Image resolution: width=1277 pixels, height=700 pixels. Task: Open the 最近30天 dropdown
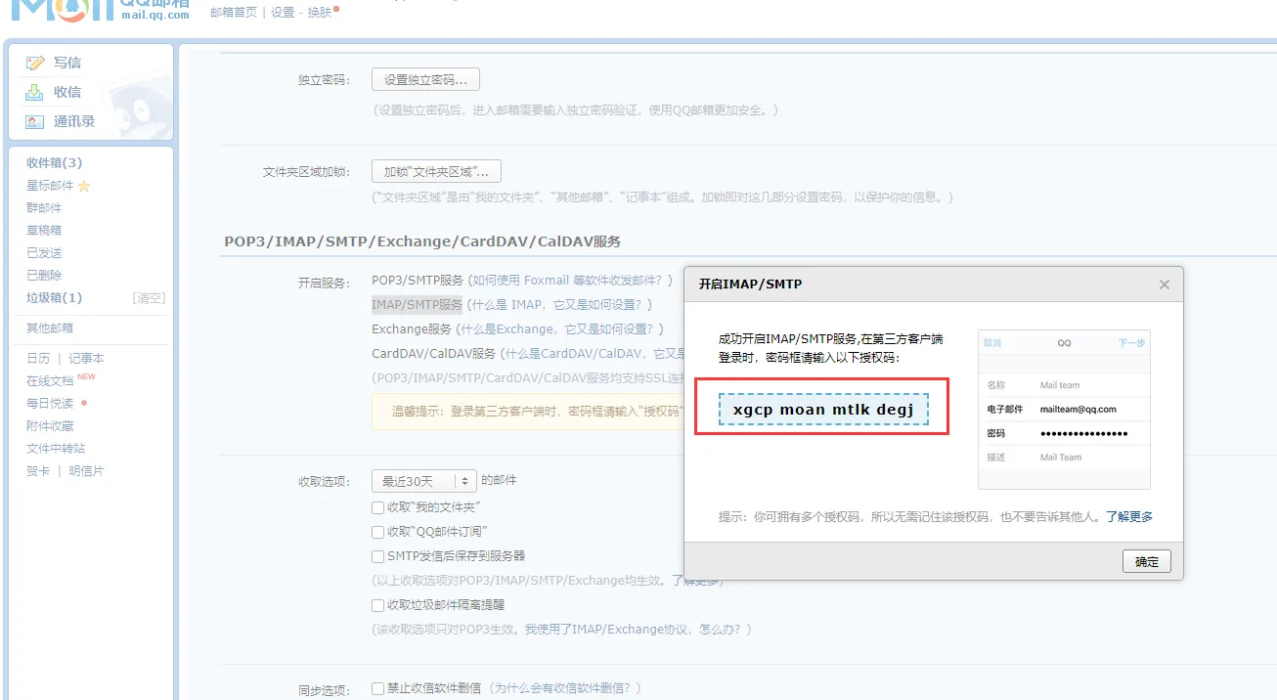[x=423, y=481]
